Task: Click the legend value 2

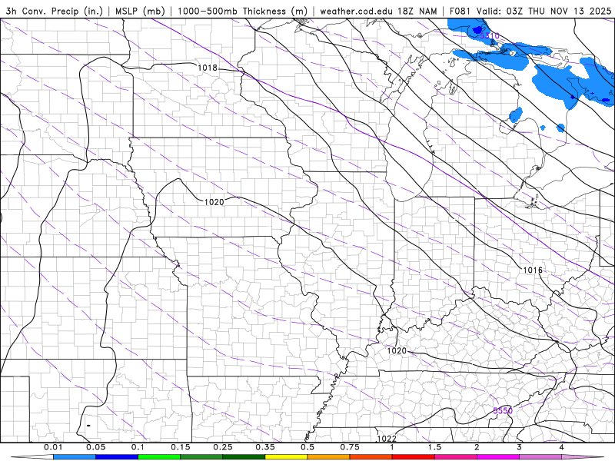Action: 477,447
